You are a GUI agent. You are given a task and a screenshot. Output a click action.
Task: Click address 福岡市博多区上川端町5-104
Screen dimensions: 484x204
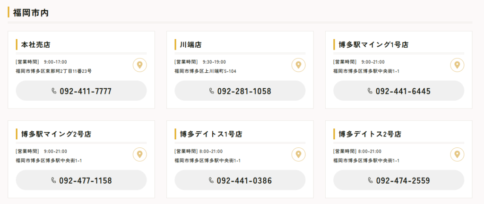coord(205,71)
